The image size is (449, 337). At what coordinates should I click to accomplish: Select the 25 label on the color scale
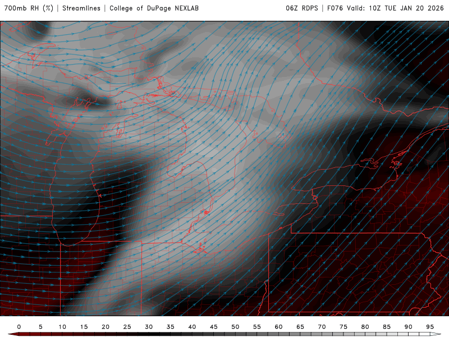coord(127,327)
